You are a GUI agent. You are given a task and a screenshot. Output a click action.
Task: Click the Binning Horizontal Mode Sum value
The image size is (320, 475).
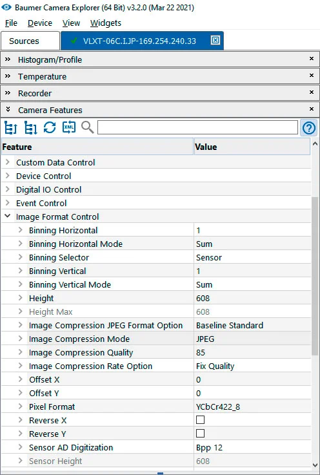pos(204,244)
